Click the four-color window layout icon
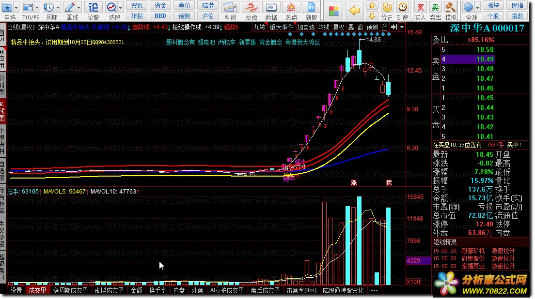 (334, 11)
